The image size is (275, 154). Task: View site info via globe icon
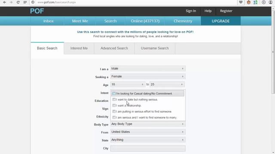tap(33, 2)
